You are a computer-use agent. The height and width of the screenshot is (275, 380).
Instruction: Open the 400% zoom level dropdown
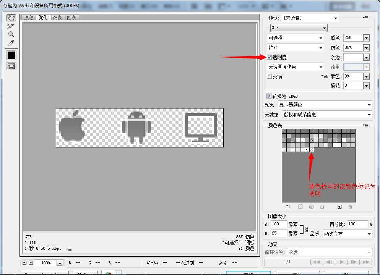click(x=60, y=263)
